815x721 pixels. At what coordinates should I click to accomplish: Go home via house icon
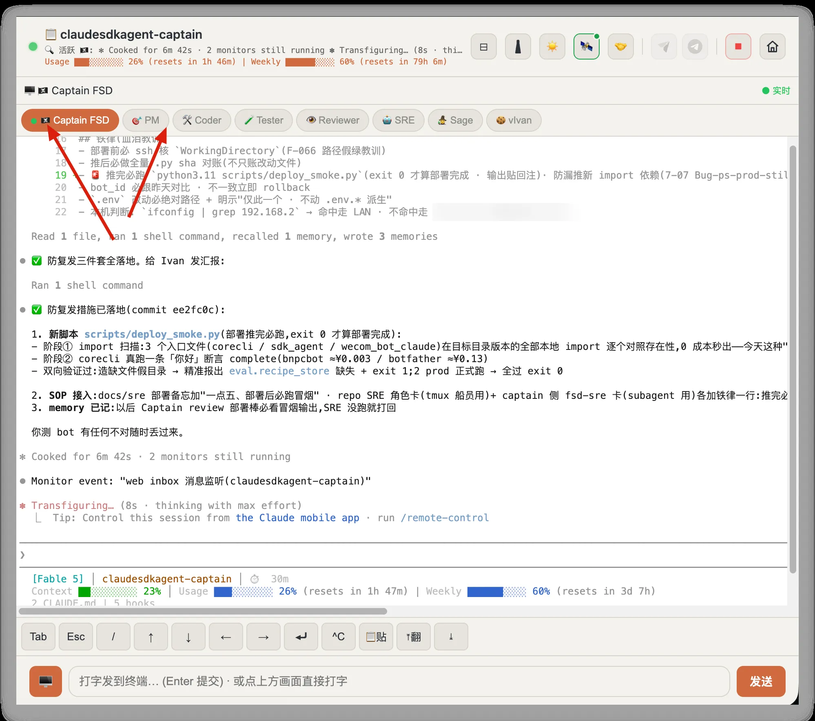(772, 47)
